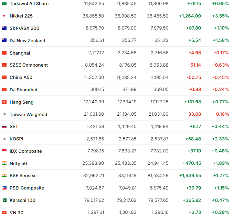Screen dimensions: 233x218
Task: Select the South Korea flag beside KOSPI
Action: (x=4, y=139)
